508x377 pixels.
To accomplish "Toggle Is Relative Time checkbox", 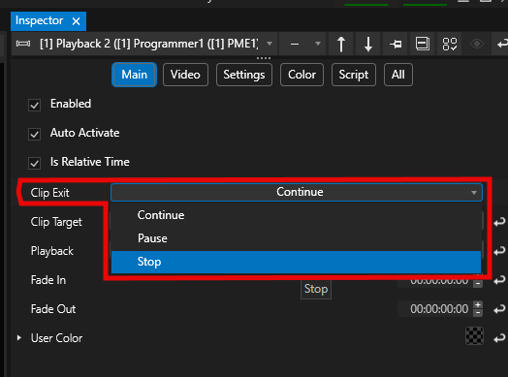I will pyautogui.click(x=34, y=163).
